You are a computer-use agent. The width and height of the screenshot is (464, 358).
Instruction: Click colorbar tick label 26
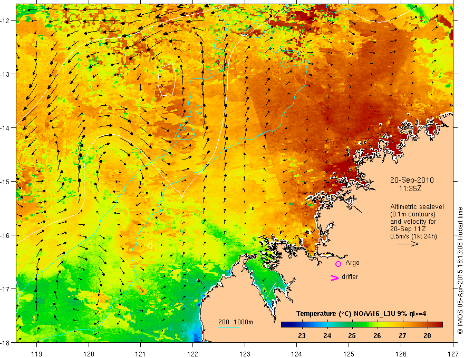tap(377, 335)
